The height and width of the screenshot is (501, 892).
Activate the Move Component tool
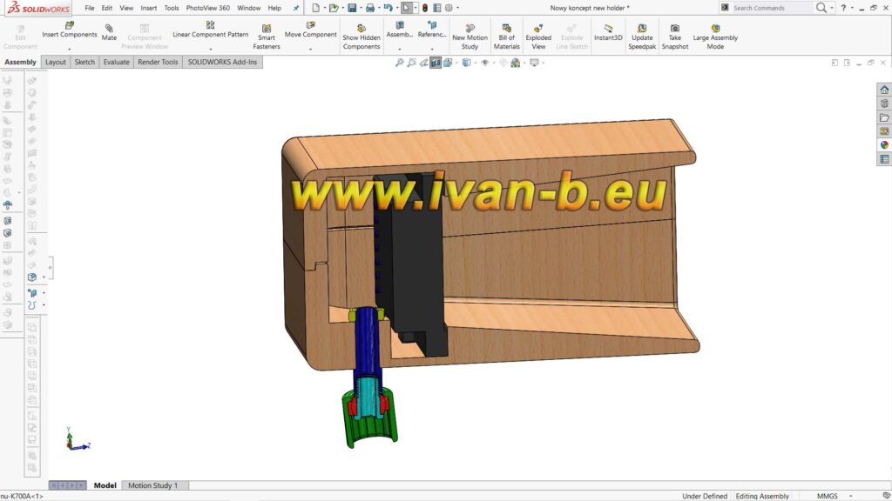click(311, 30)
